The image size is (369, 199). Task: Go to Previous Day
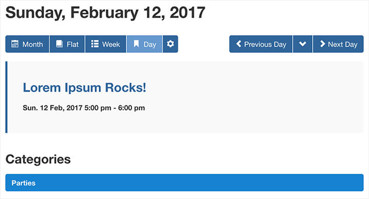pos(261,44)
